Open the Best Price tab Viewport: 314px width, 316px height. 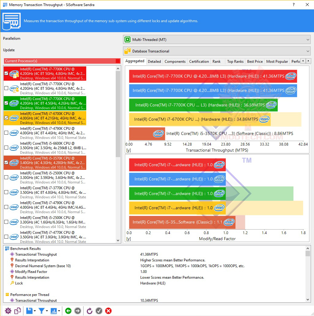(255, 62)
